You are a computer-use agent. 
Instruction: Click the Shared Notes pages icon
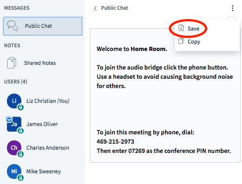(x=12, y=63)
